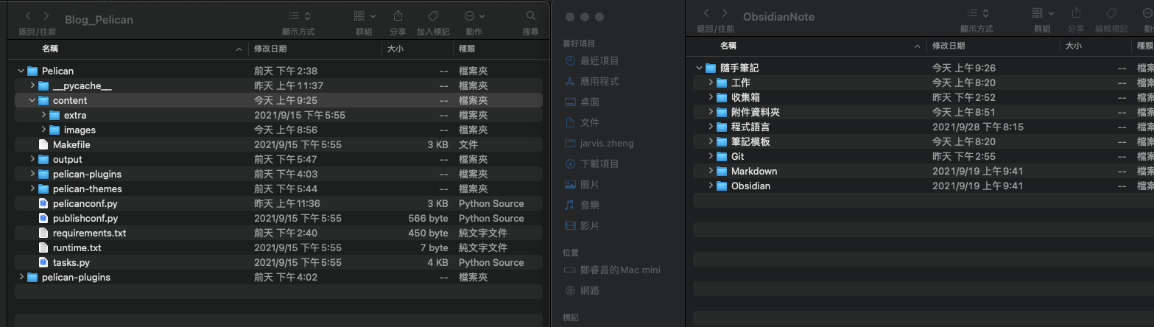Select the tasks.py file icon

[43, 263]
